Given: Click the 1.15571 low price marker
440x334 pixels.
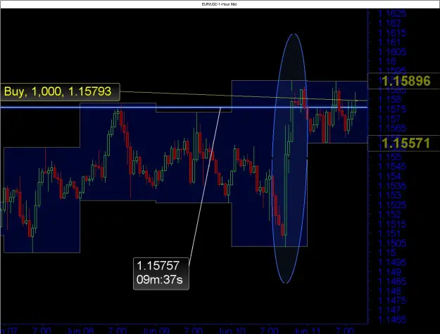Looking at the screenshot, I should tap(404, 143).
